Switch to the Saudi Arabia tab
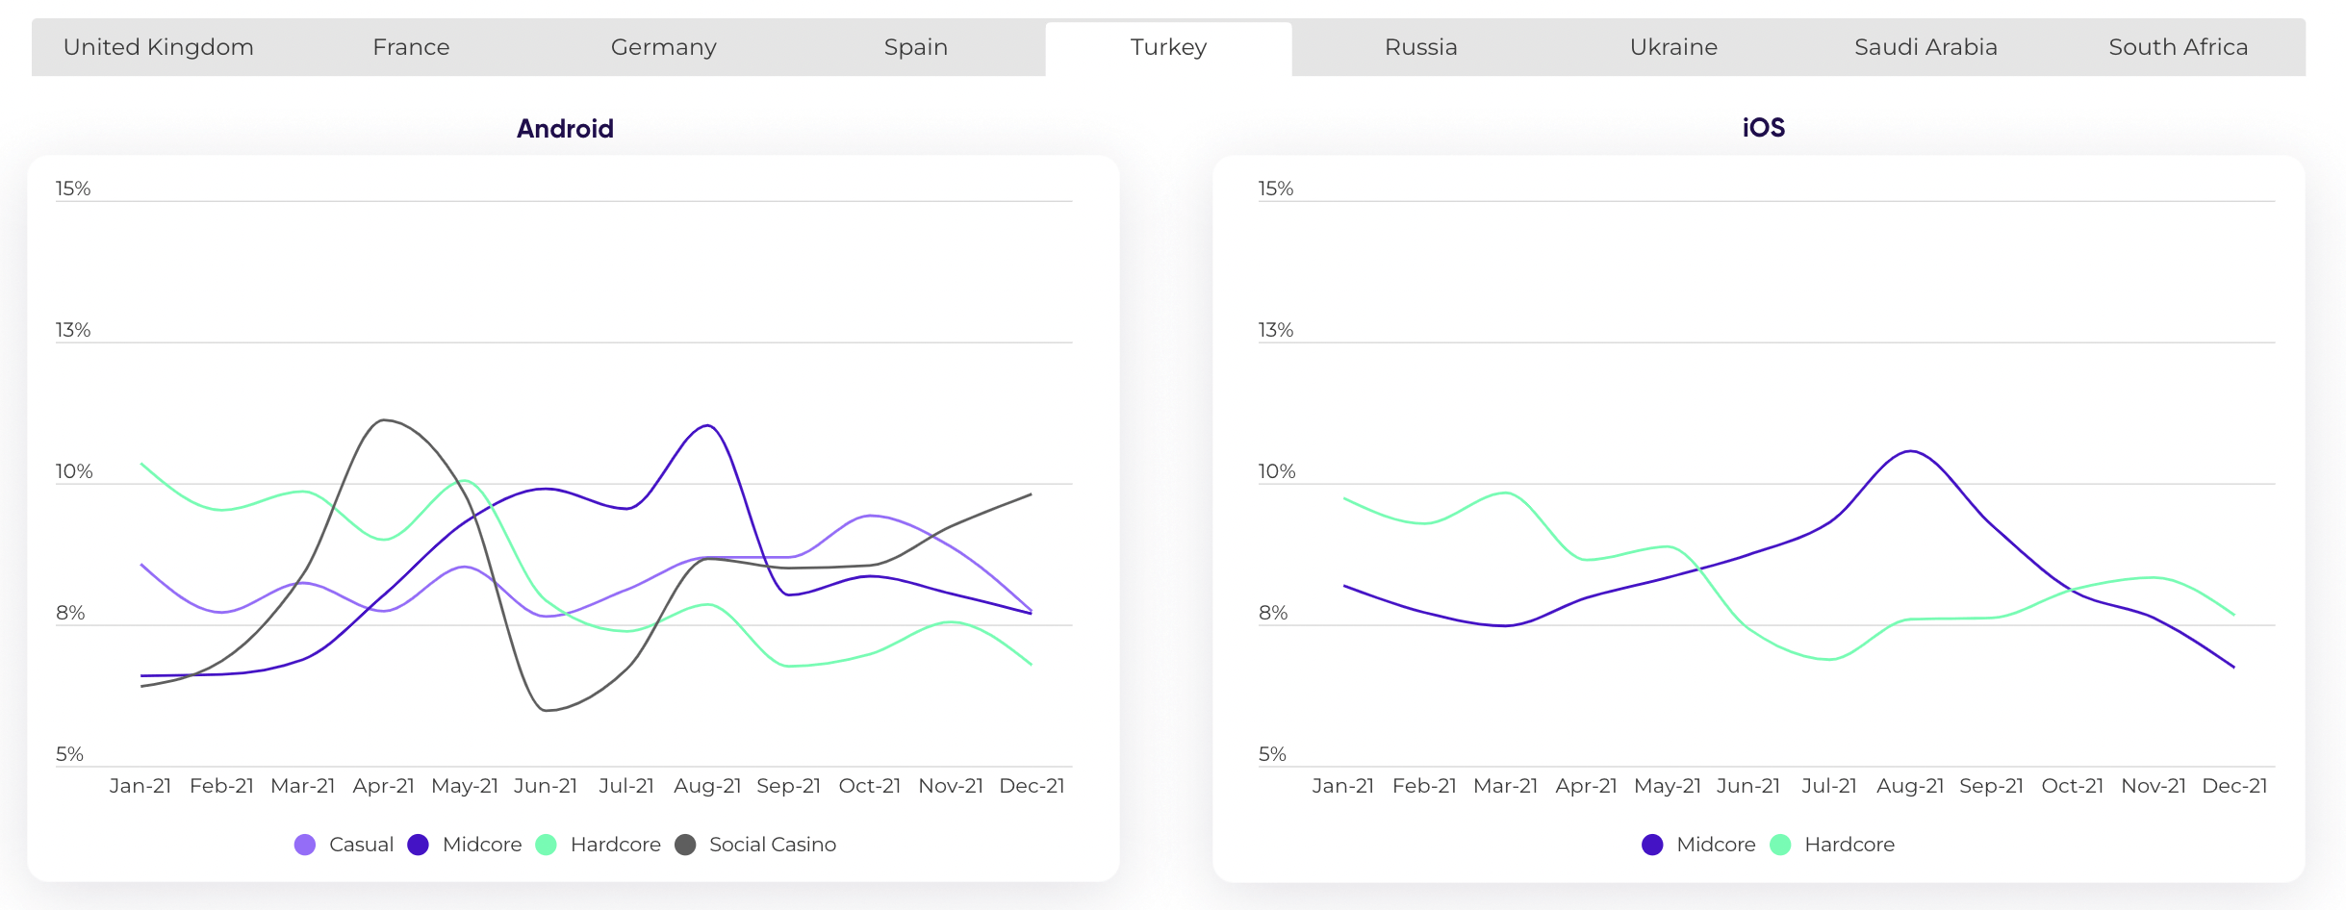2346x910 pixels. coord(1925,47)
